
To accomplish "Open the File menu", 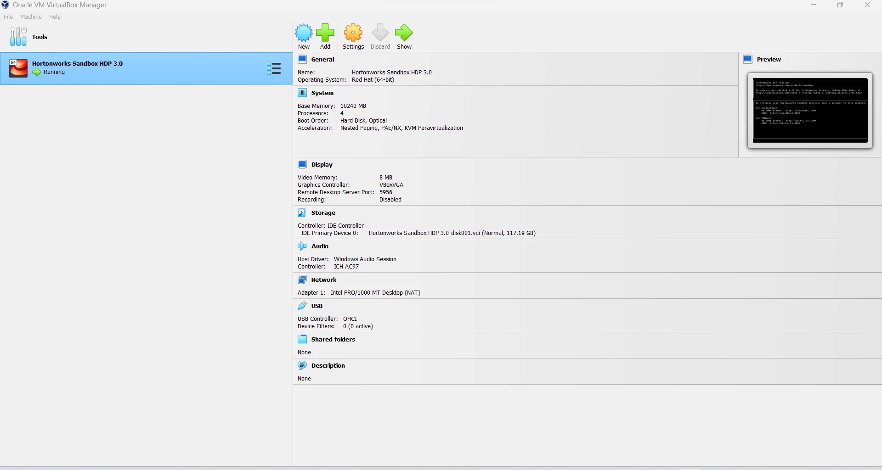I will coord(8,17).
